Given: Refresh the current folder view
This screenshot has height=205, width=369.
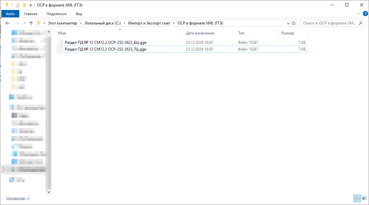Looking at the screenshot, I should (x=294, y=23).
